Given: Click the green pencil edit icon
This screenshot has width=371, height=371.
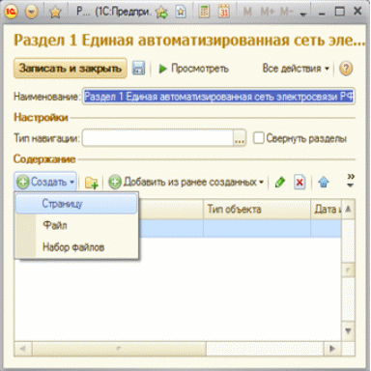Looking at the screenshot, I should coord(280,183).
